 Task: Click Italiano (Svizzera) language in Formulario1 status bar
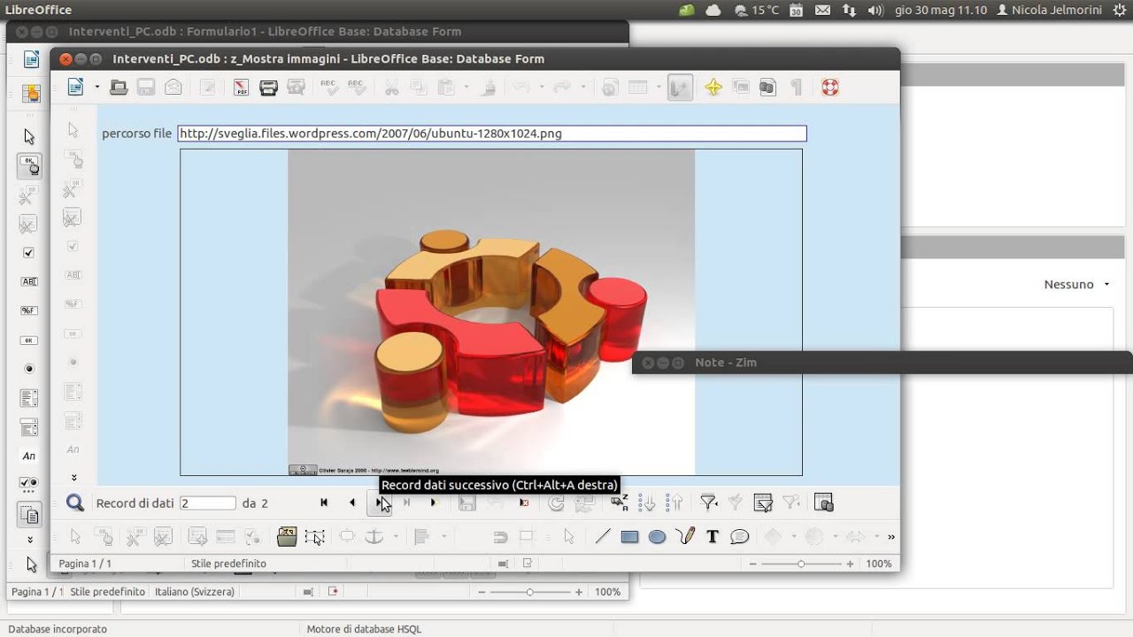tap(195, 592)
